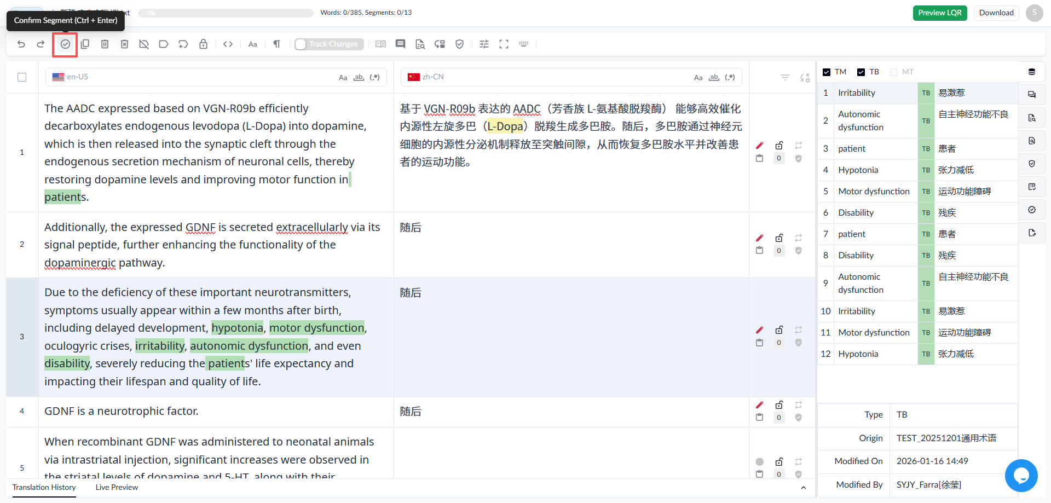Click the insert tag brackets icon

pos(228,44)
